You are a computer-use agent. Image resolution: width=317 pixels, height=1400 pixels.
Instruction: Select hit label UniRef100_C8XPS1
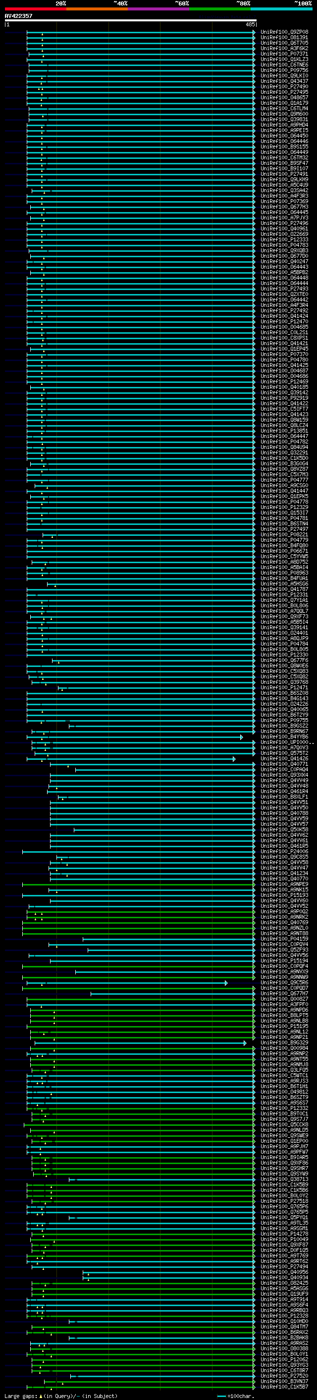[x=284, y=338]
